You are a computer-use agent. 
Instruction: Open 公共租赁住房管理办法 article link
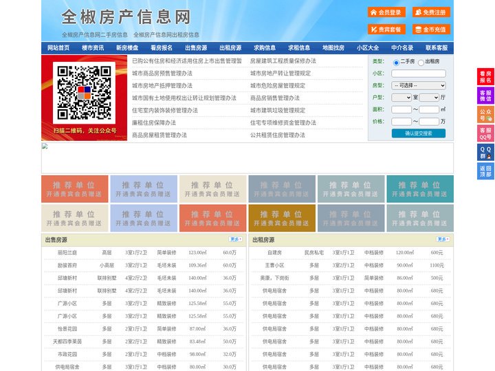point(278,135)
